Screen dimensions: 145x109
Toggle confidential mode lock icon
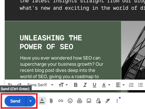[98, 101]
